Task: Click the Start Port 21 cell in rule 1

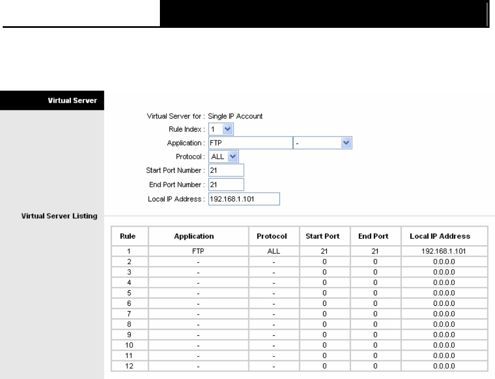Action: [324, 251]
